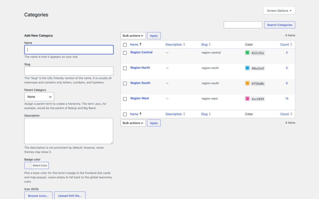The image size is (319, 199).
Task: Focus the Description textarea
Action: tap(69, 131)
